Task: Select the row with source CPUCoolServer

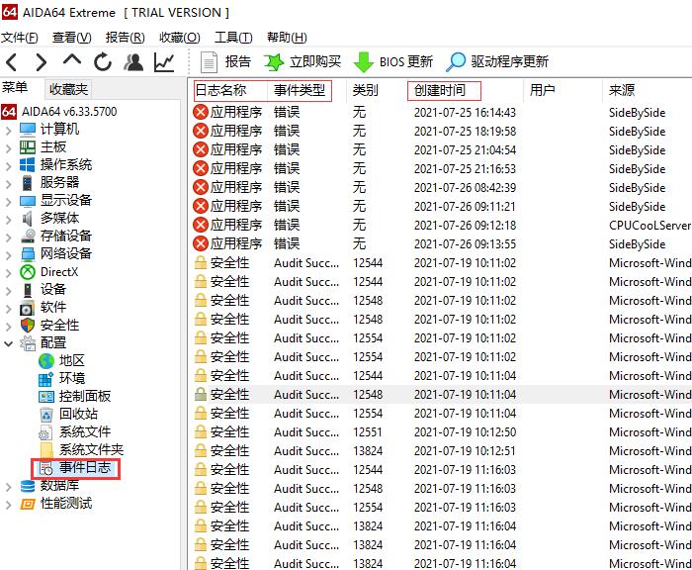Action: 442,226
